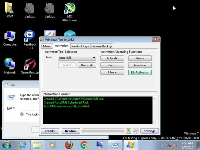
Task: Open the Product Keys tab
Action: [x=80, y=46]
